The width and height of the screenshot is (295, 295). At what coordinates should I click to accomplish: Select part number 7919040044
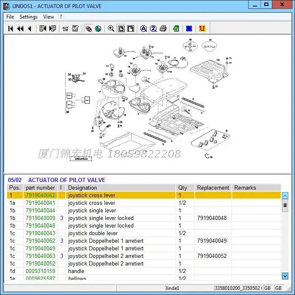click(x=40, y=210)
